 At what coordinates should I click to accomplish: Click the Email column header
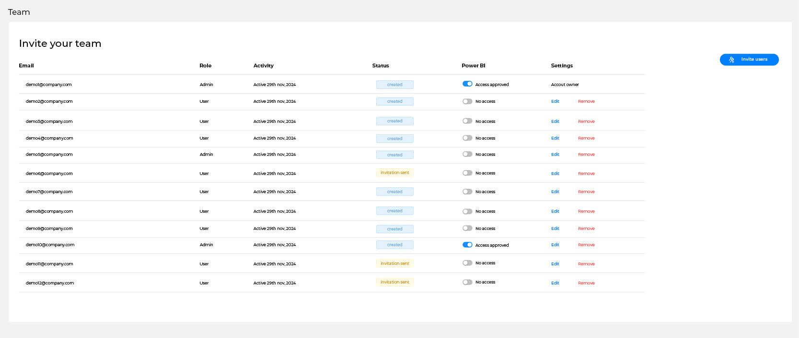click(26, 65)
